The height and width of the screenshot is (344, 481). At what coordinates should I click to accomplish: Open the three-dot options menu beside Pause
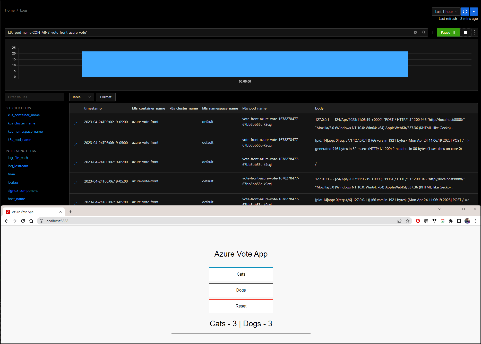tap(474, 32)
